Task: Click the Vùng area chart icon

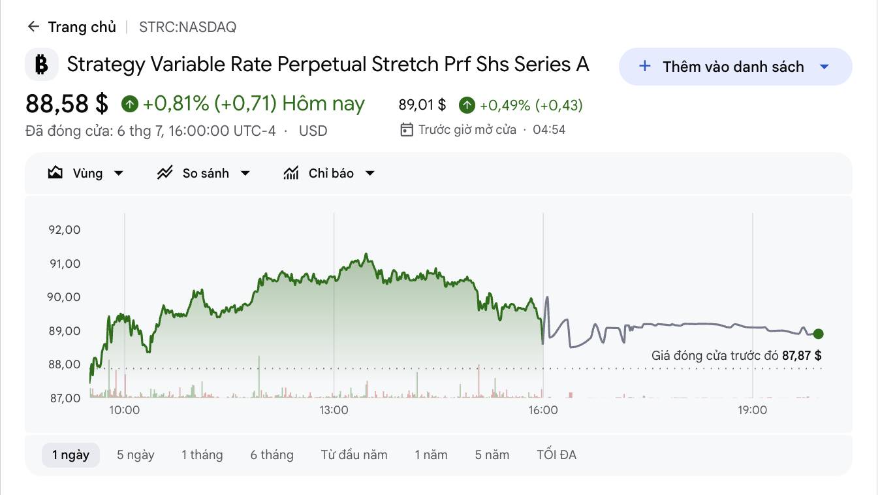Action: tap(55, 173)
